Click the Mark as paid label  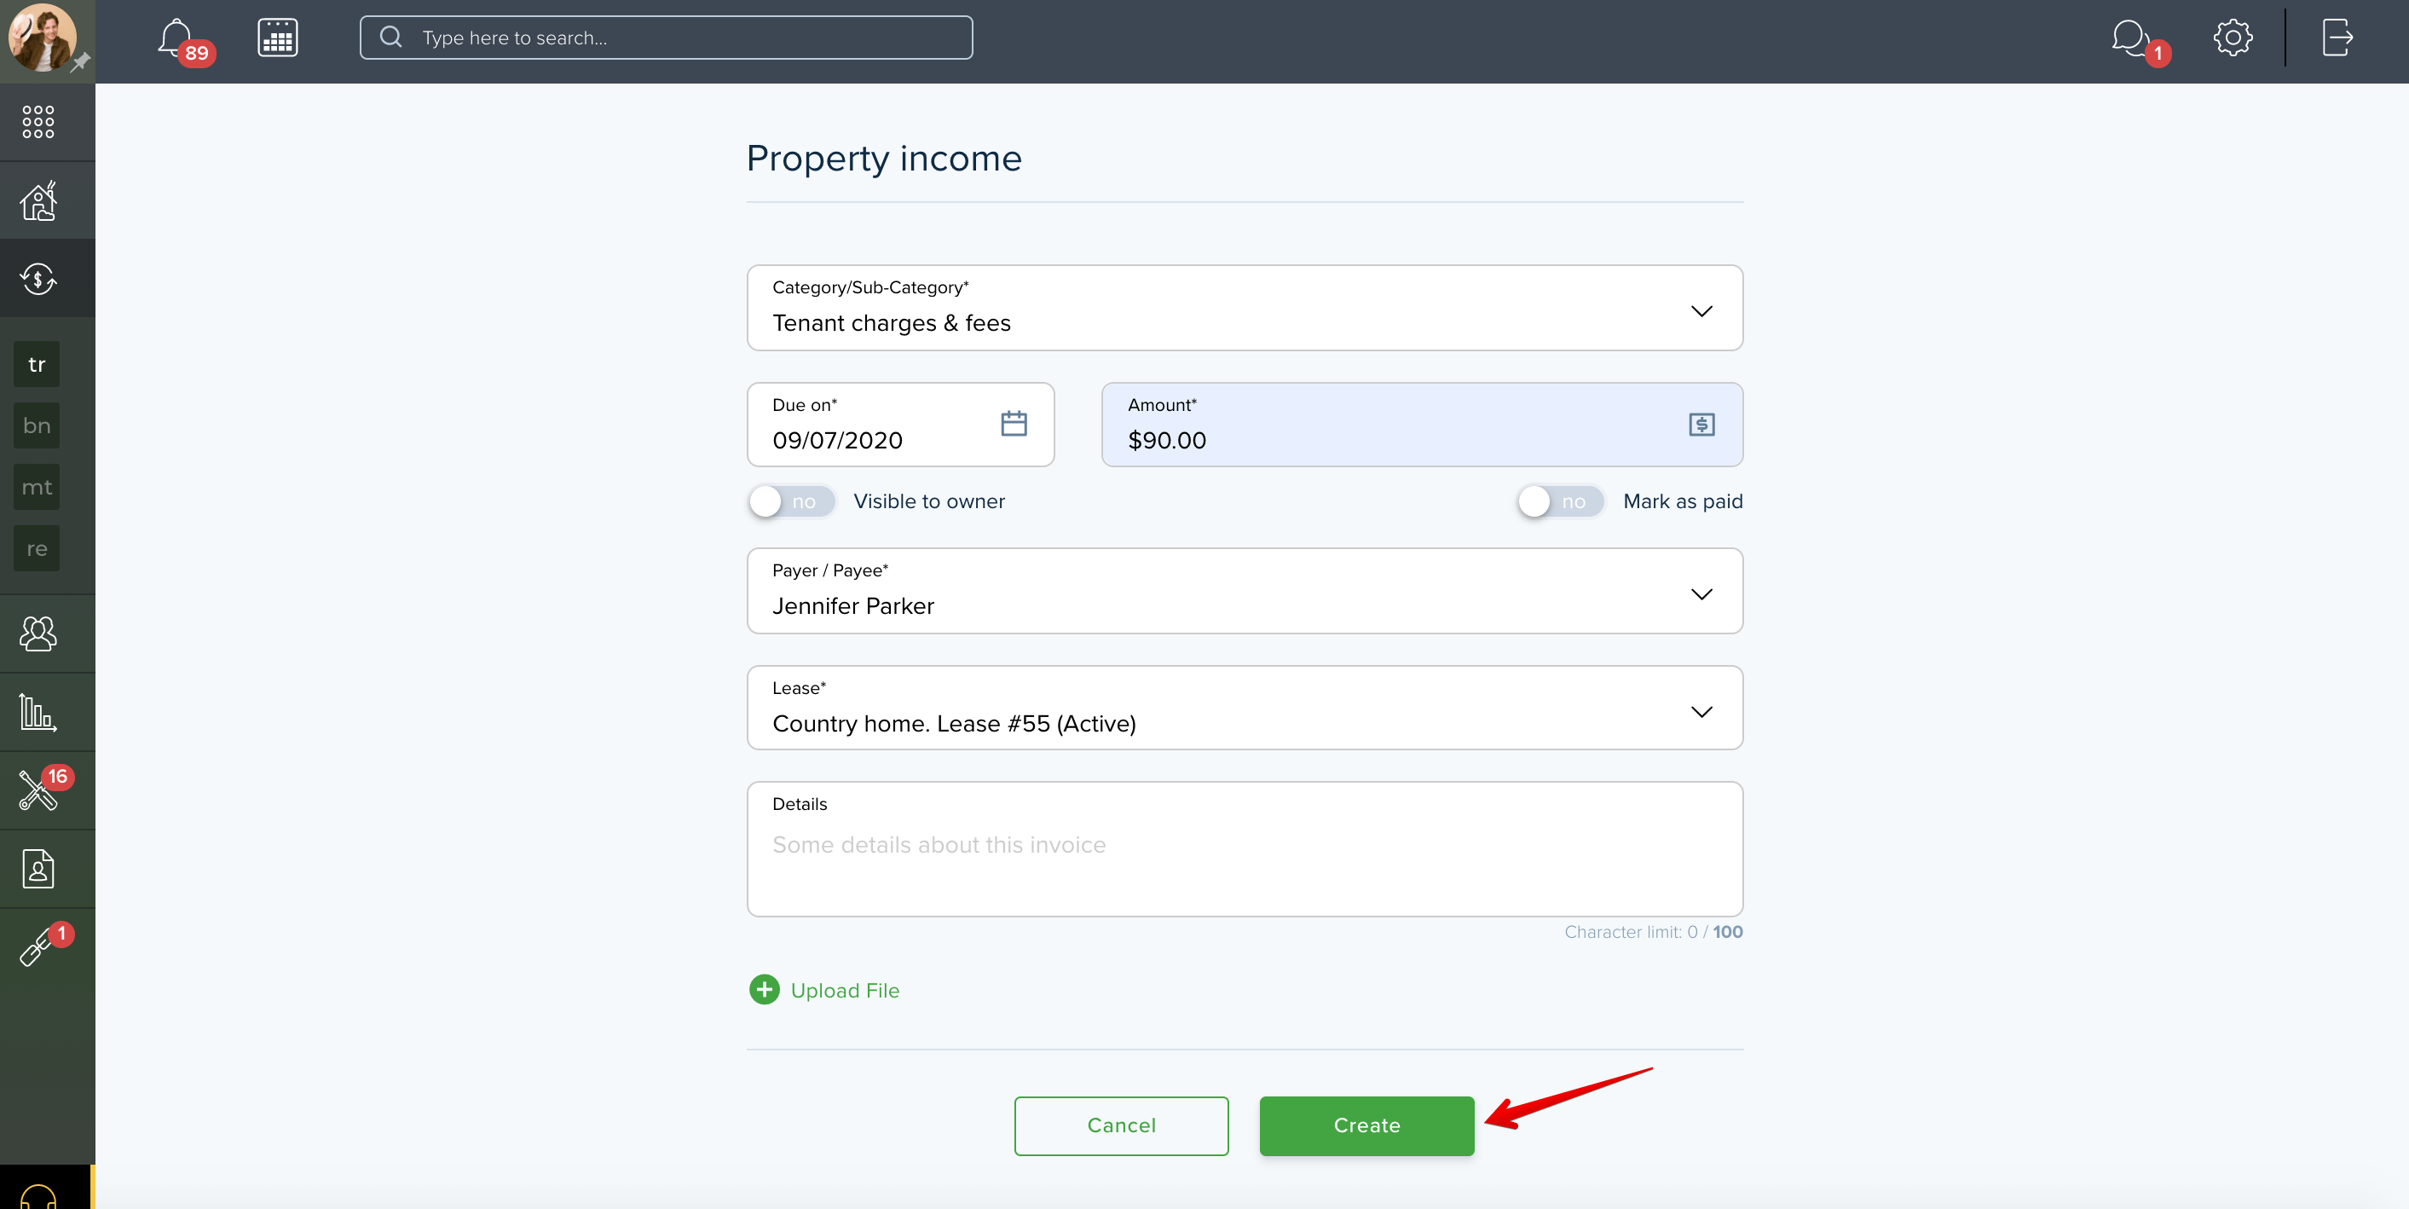[x=1683, y=501]
